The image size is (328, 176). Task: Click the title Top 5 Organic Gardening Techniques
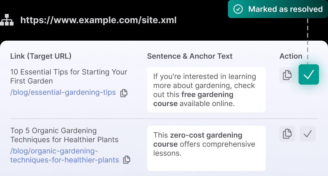tap(64, 135)
